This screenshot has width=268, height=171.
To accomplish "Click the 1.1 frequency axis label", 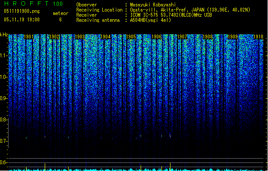I will tap(4, 56).
